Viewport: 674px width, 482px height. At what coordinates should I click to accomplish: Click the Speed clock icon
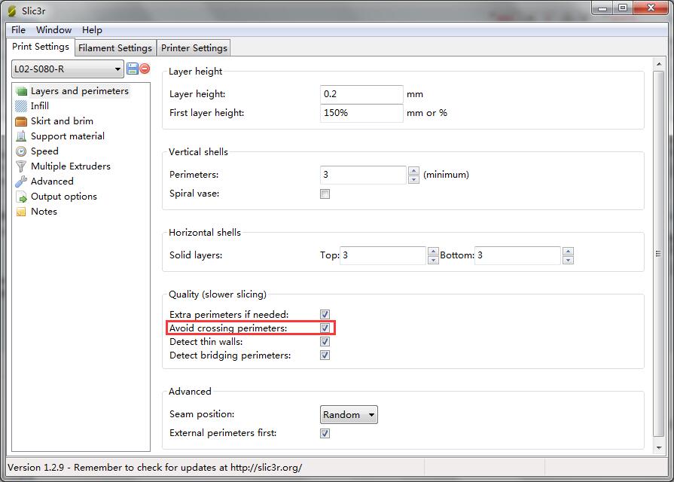pyautogui.click(x=21, y=151)
